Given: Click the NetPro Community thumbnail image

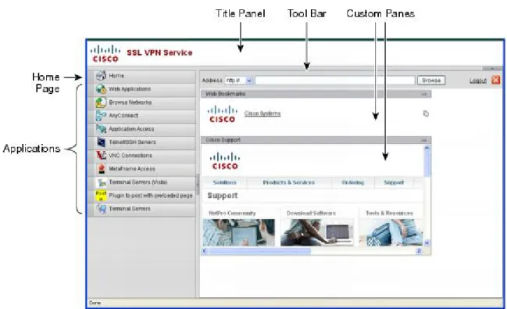Looking at the screenshot, I should (238, 232).
